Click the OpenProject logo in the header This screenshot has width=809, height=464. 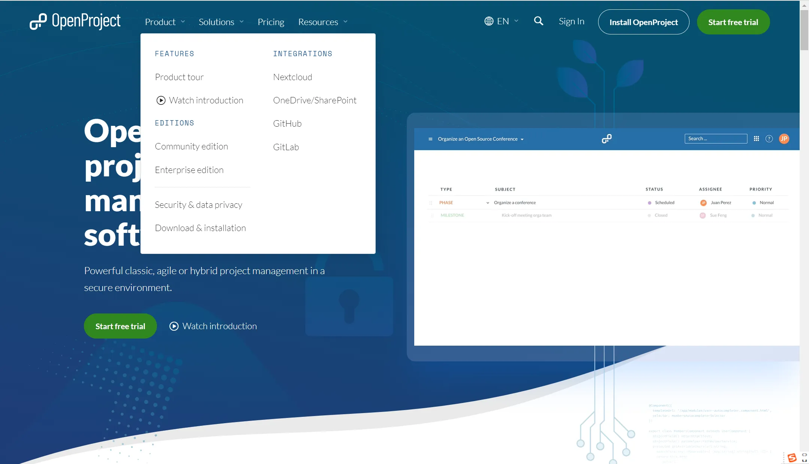pyautogui.click(x=75, y=21)
